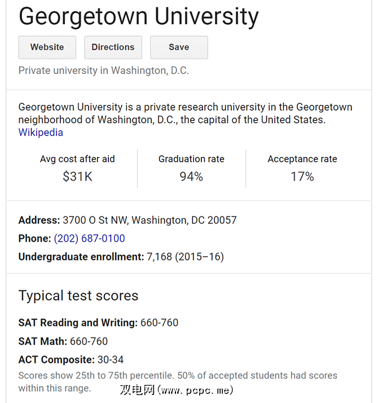Click the Website button
This screenshot has width=378, height=403.
point(47,47)
